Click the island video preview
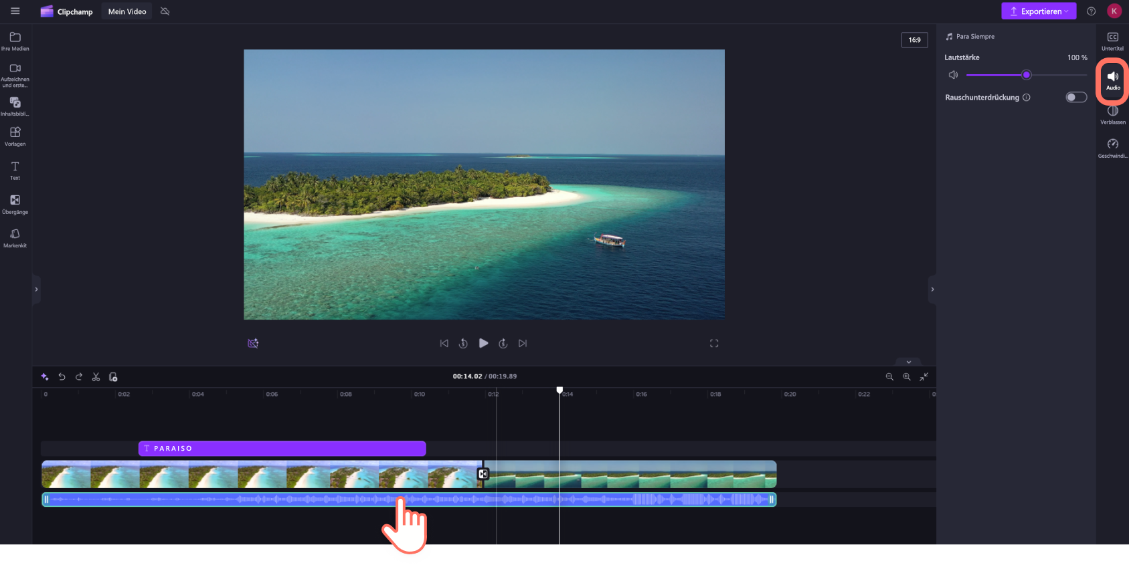The width and height of the screenshot is (1129, 565). (484, 185)
